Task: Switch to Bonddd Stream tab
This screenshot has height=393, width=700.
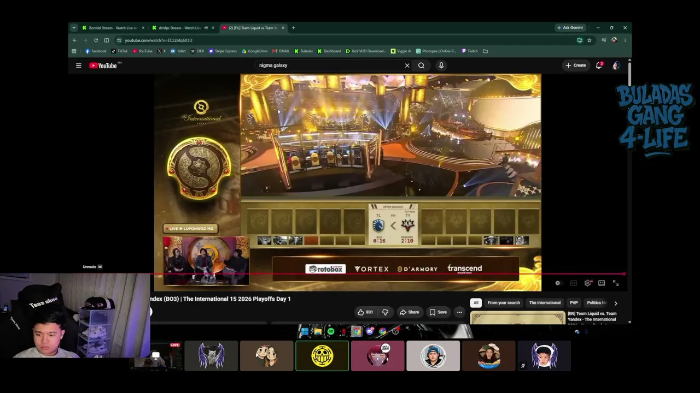Action: (x=113, y=28)
